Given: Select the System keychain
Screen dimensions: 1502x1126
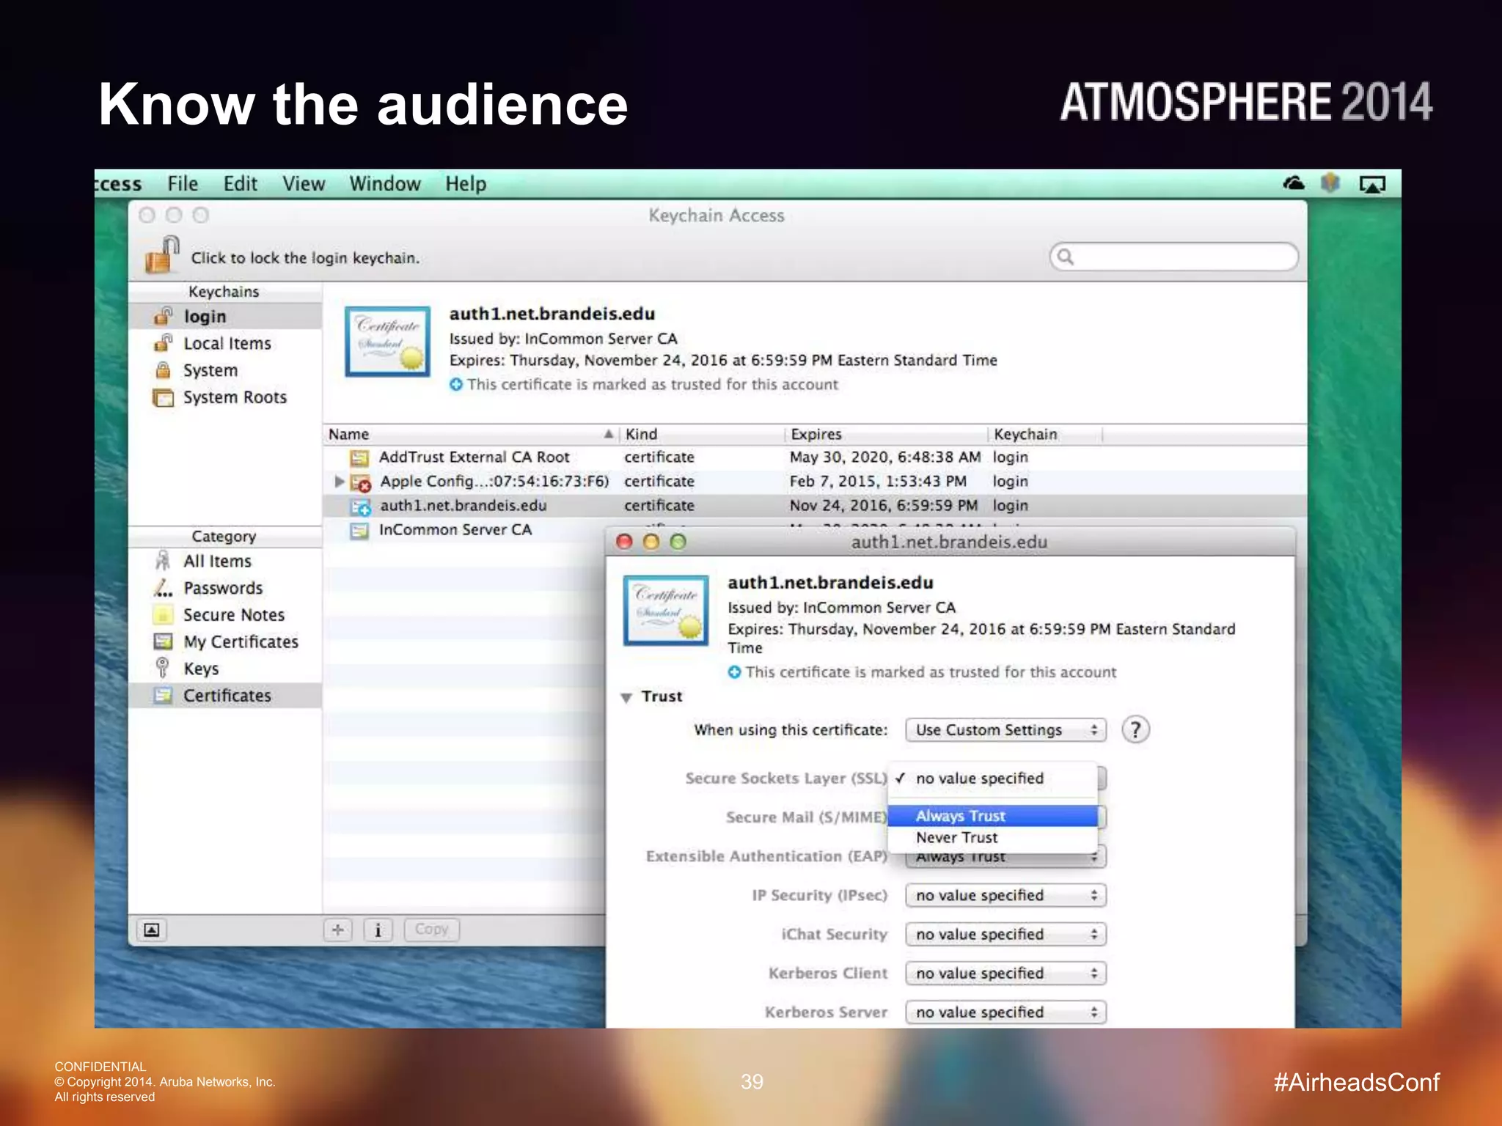Looking at the screenshot, I should coord(225,370).
